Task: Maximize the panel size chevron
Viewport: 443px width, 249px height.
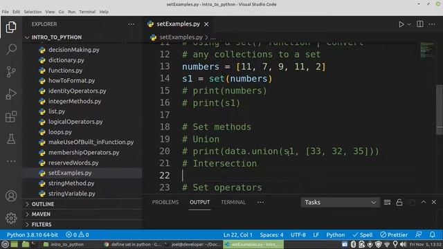Action: (423, 202)
